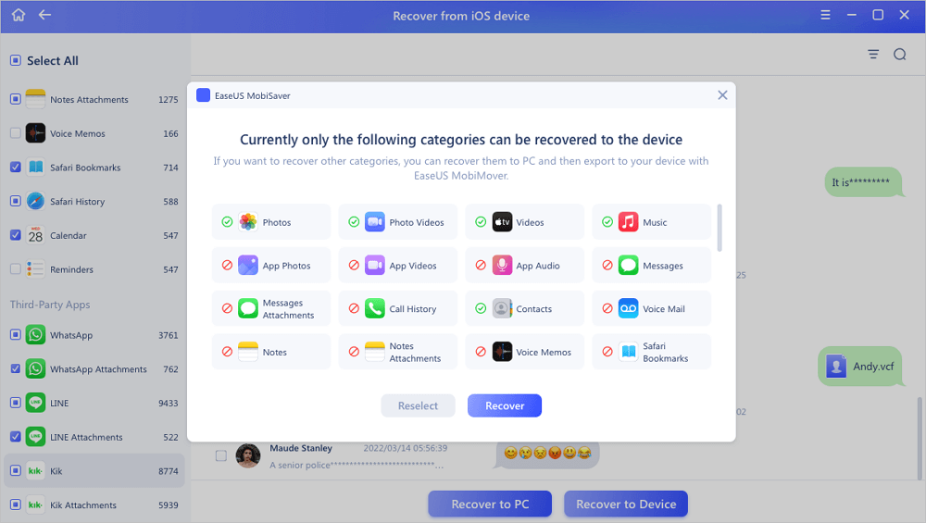Click the '2022/03/14 05:56:39' timestamp
Screen dimensions: 926x523
point(406,448)
